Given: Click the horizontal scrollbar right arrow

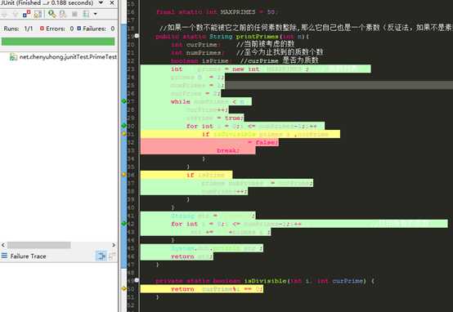Looking at the screenshot, I should [x=114, y=245].
